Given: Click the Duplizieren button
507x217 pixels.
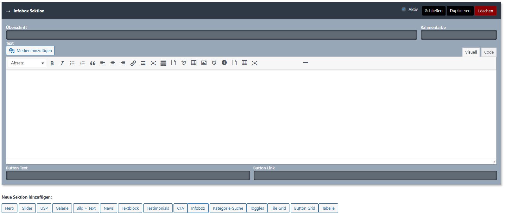Looking at the screenshot, I should pyautogui.click(x=460, y=11).
